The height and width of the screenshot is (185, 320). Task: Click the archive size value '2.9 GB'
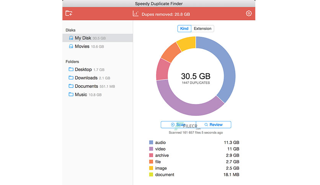(232, 155)
